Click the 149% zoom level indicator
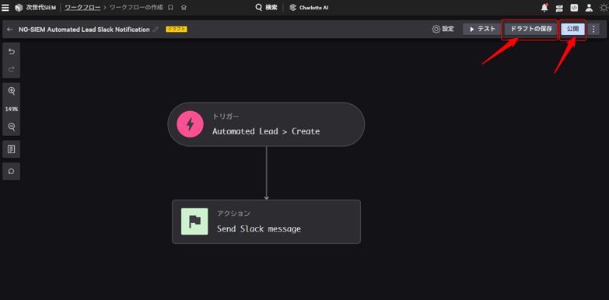609x300 pixels. click(x=11, y=109)
